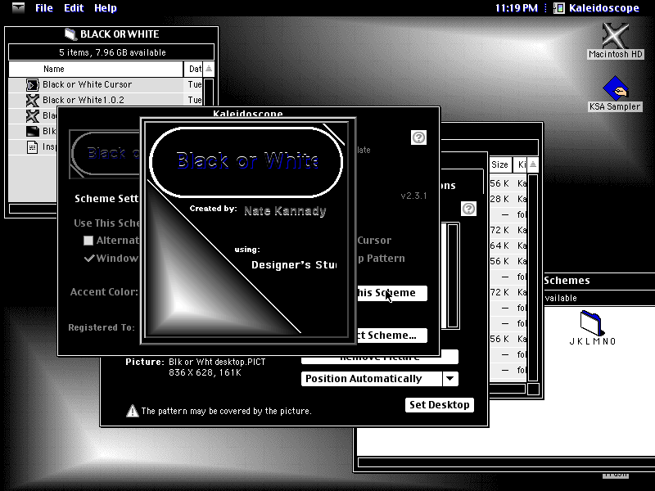
Task: Click the Use This Scheme button
Action: 392,293
